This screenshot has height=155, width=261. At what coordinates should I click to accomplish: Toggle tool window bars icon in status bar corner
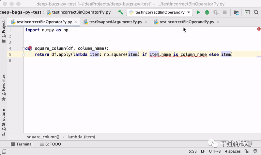(4, 151)
